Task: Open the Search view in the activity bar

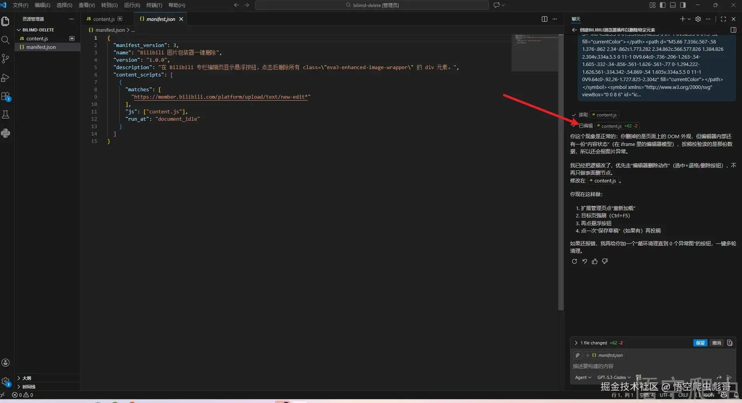Action: click(5, 40)
